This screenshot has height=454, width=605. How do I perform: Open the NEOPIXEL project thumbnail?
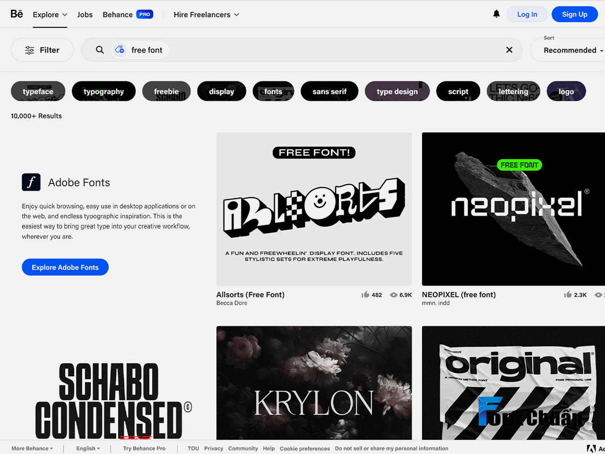tap(513, 209)
